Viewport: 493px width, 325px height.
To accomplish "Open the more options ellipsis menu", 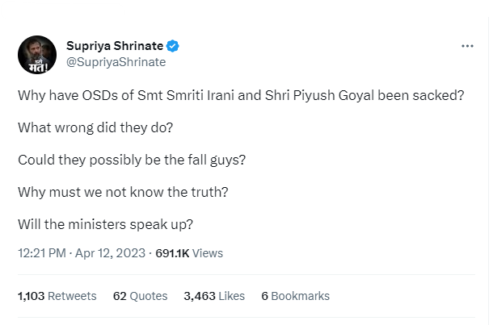I will [x=467, y=46].
